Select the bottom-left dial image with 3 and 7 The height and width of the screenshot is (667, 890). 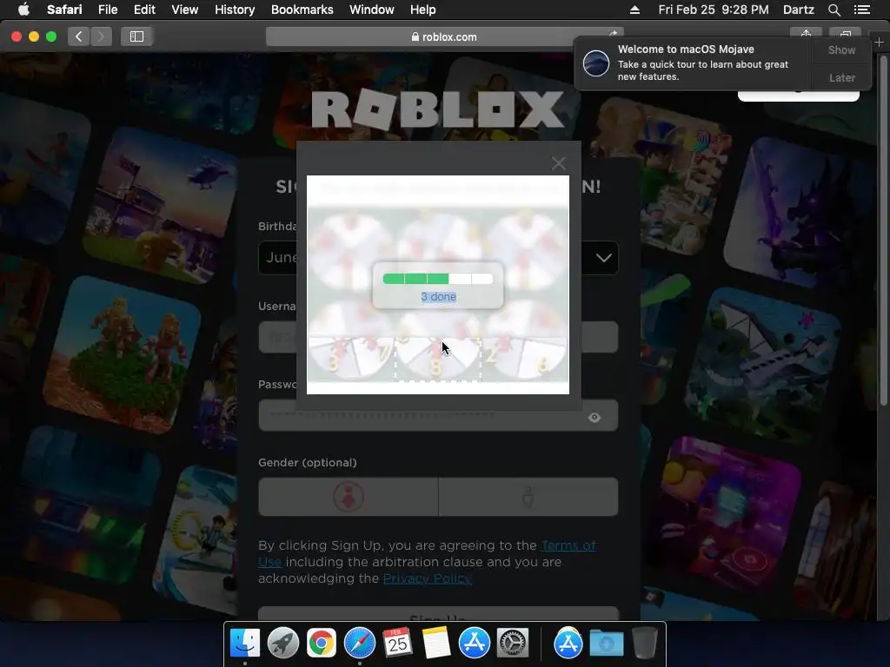(351, 360)
